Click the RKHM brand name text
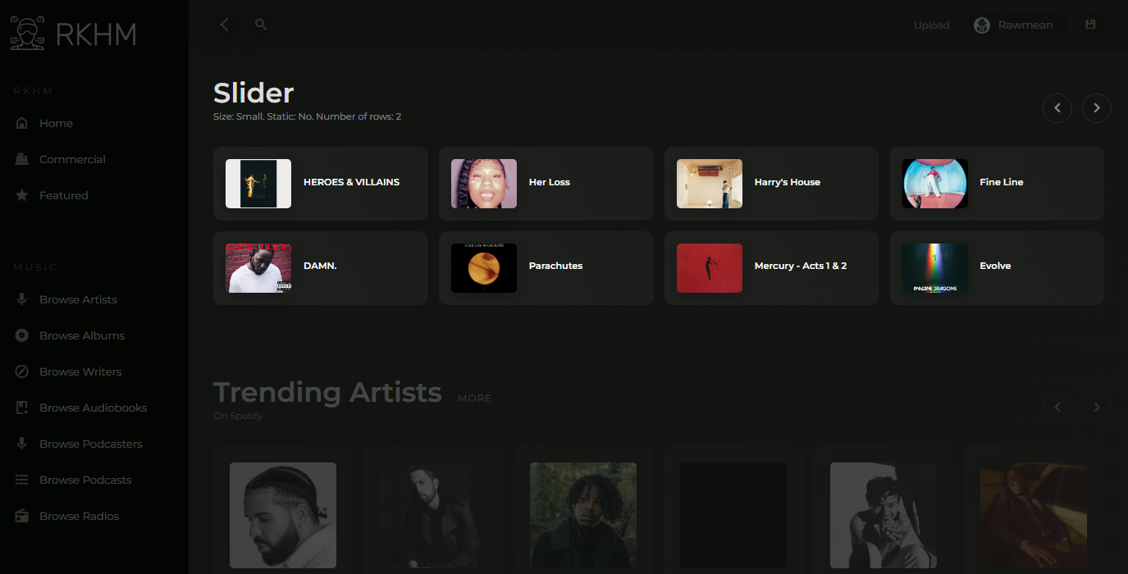The height and width of the screenshot is (574, 1128). [96, 34]
